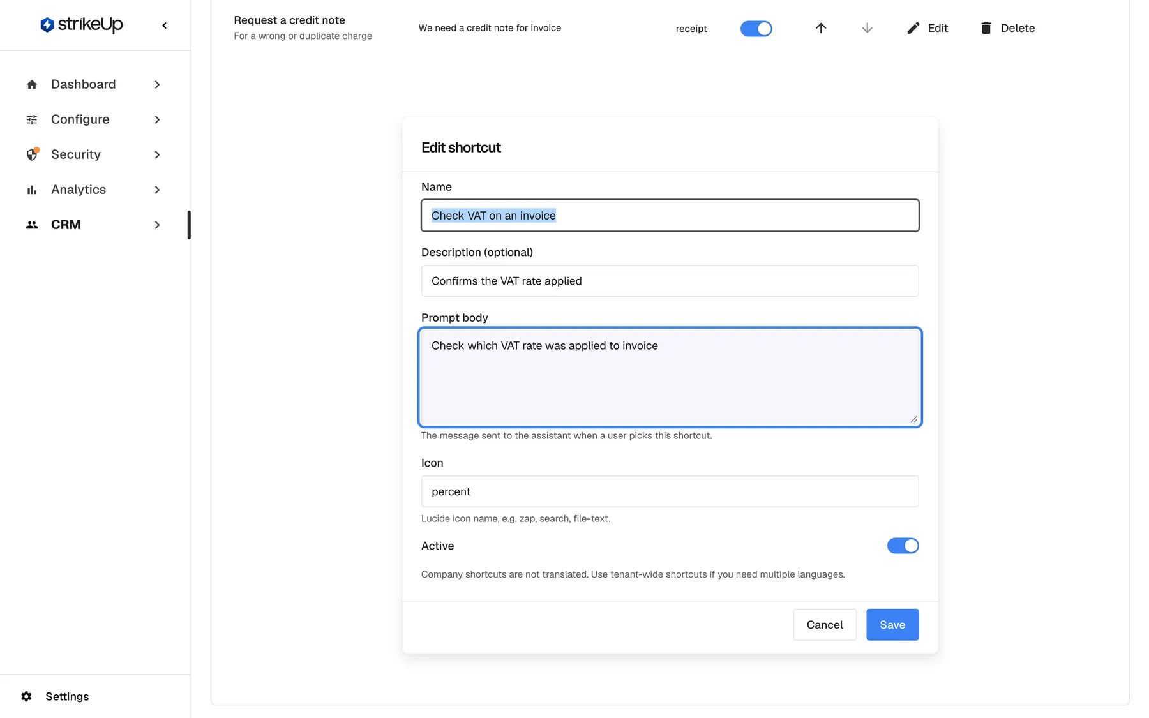The height and width of the screenshot is (718, 1149).
Task: Toggle the credit note shortcut switch
Action: [756, 29]
